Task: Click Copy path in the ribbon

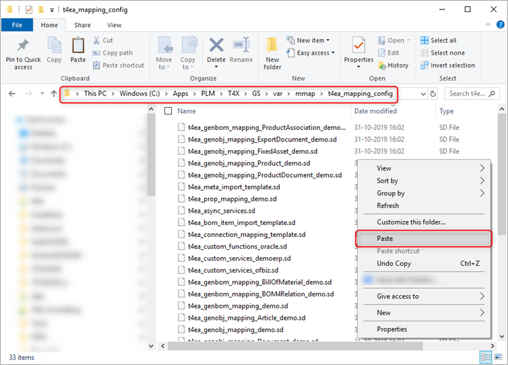Action: click(113, 53)
